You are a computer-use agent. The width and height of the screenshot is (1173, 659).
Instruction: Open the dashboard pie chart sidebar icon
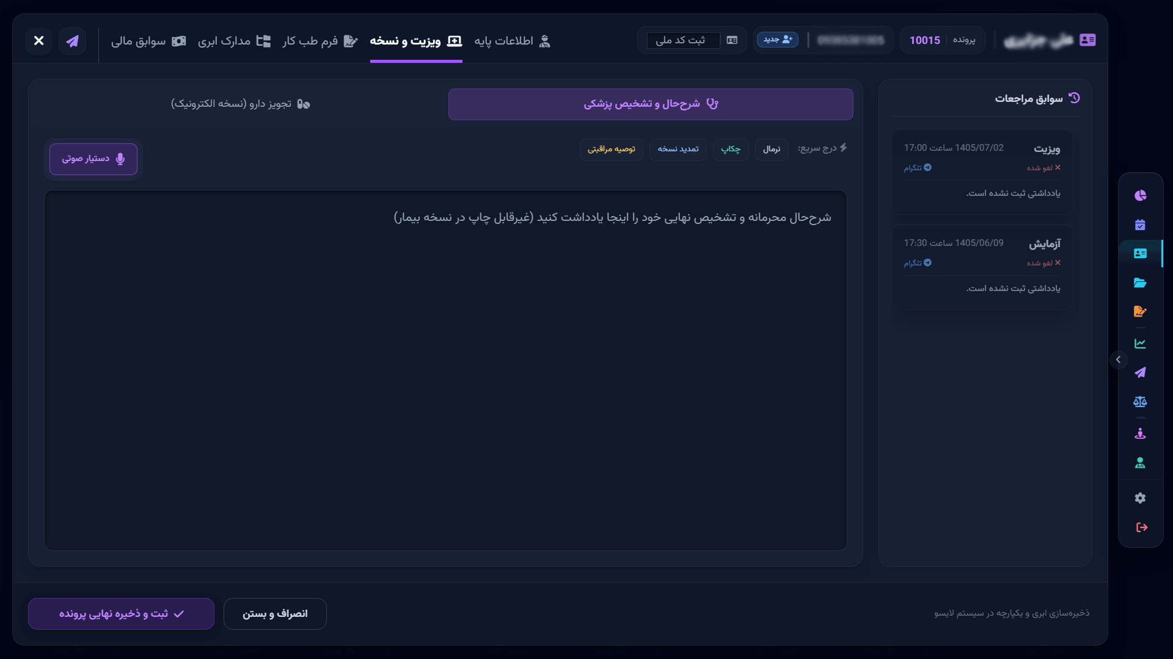tap(1140, 195)
